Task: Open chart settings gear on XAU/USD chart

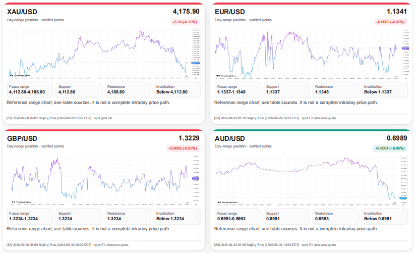Action: click(x=196, y=78)
